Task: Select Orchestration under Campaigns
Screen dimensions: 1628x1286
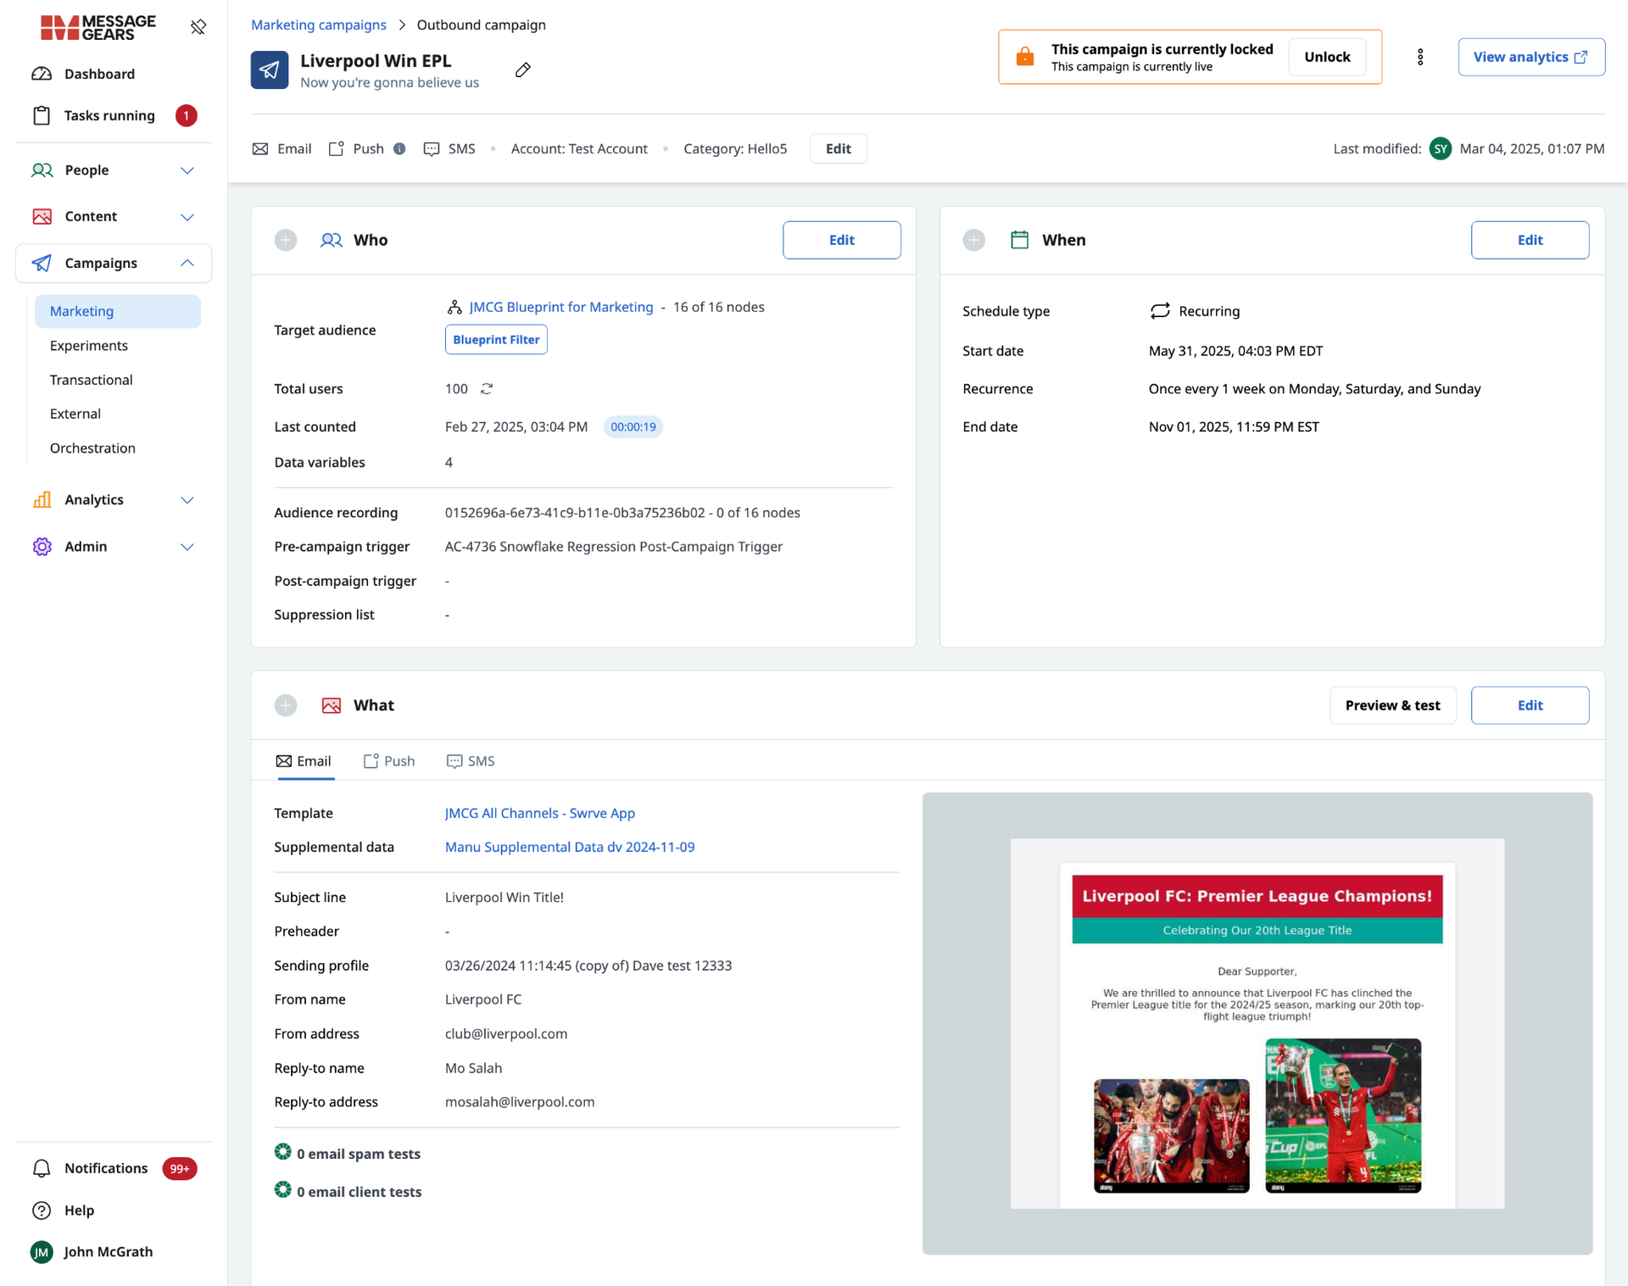Action: [x=92, y=448]
